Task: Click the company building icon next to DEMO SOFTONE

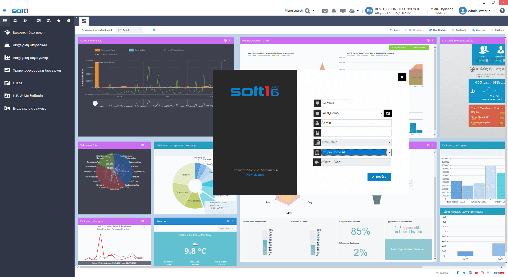Action: point(369,11)
